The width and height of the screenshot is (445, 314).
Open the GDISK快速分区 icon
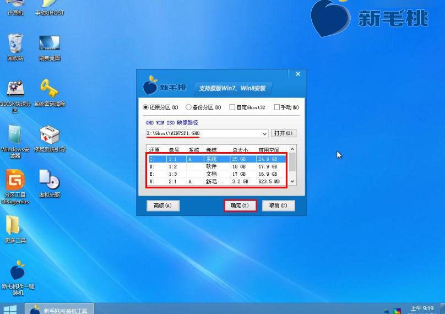pos(15,96)
